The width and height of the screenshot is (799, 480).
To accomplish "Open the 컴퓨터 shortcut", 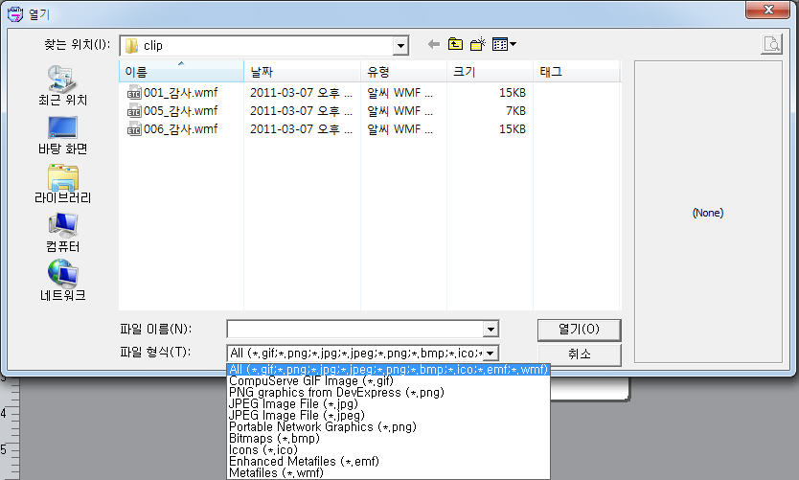I will coord(62,233).
